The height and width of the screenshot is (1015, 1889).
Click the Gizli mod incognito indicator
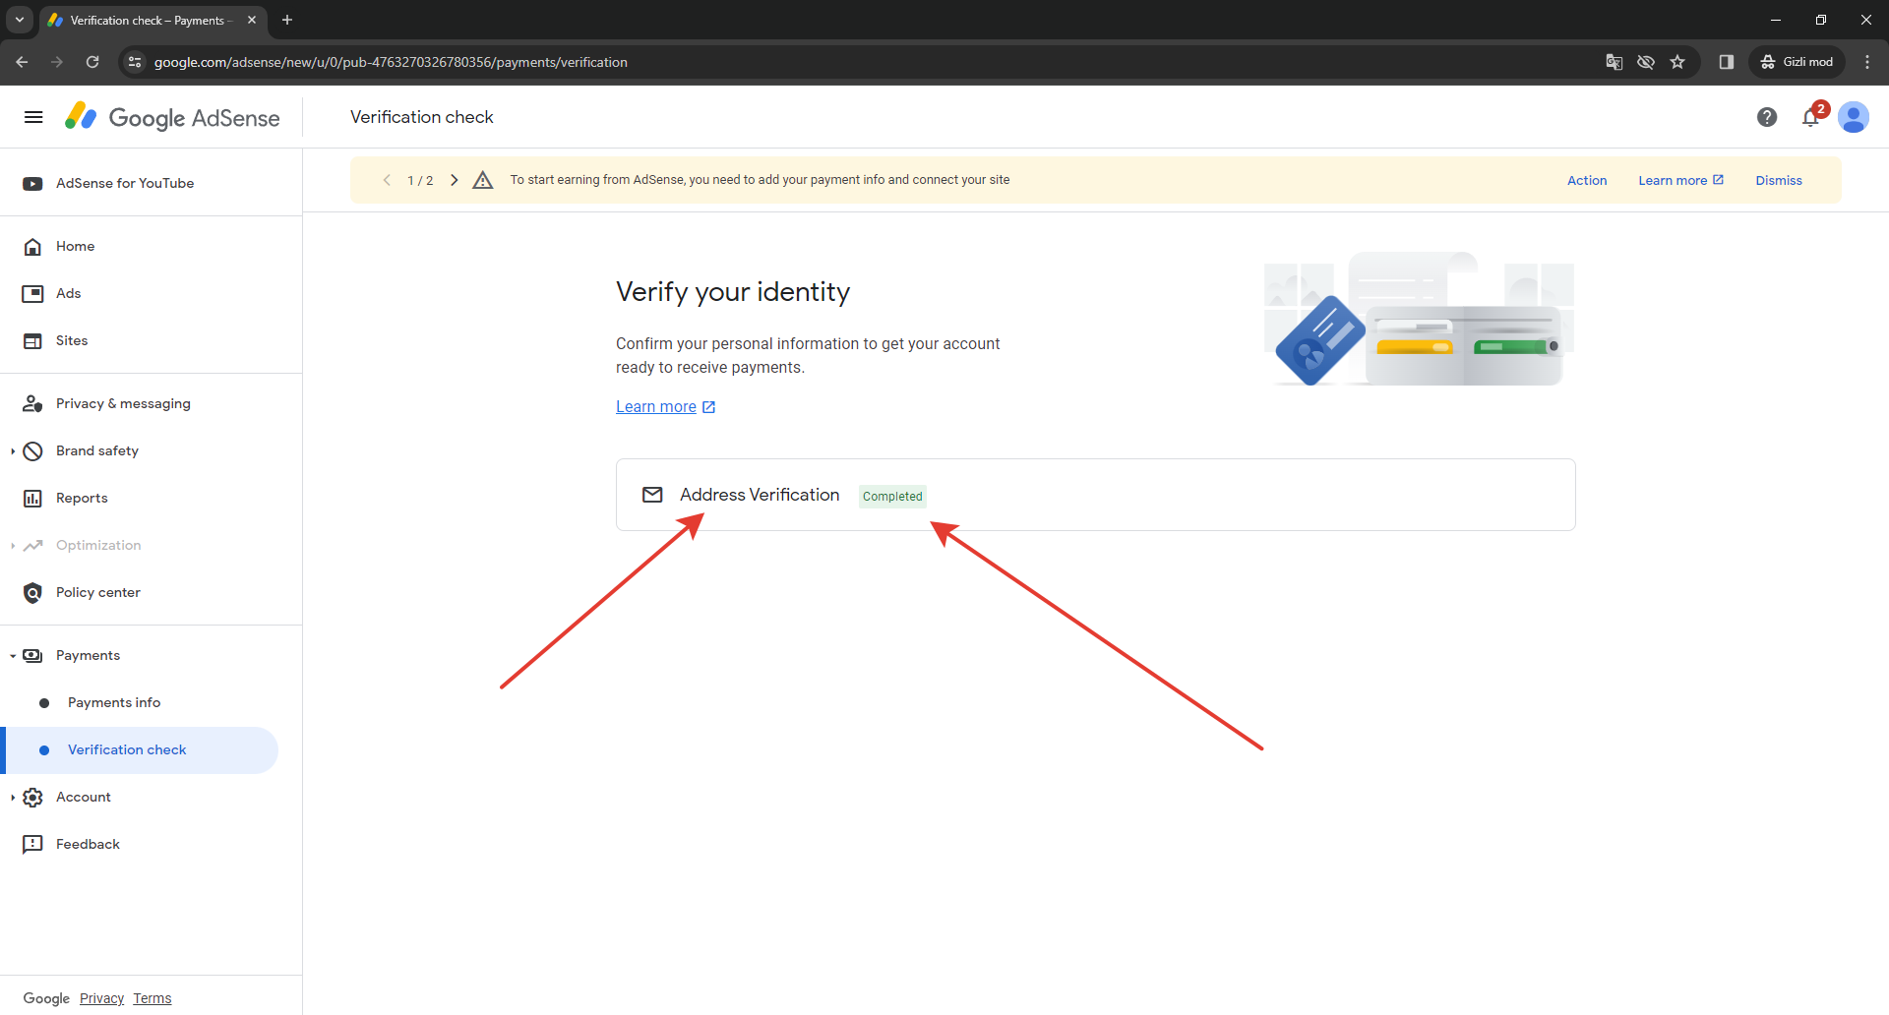[1798, 62]
